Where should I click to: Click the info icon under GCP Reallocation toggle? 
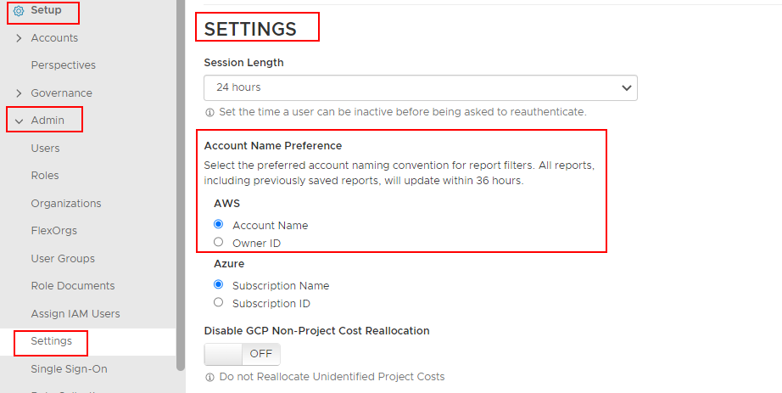click(x=209, y=377)
